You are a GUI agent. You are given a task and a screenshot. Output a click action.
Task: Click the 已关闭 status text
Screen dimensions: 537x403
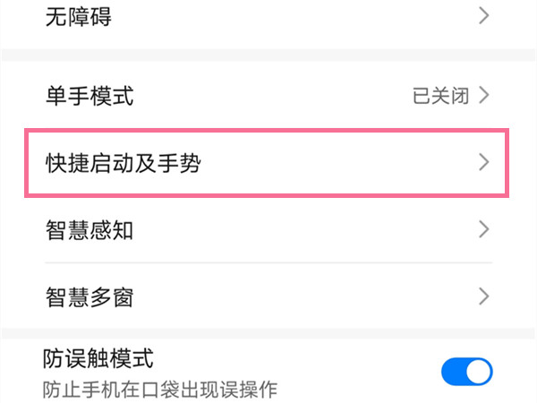point(440,96)
